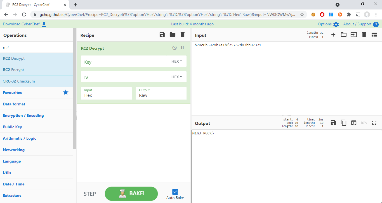This screenshot has width=382, height=203.
Task: Expand the Networking category
Action: coord(36,150)
